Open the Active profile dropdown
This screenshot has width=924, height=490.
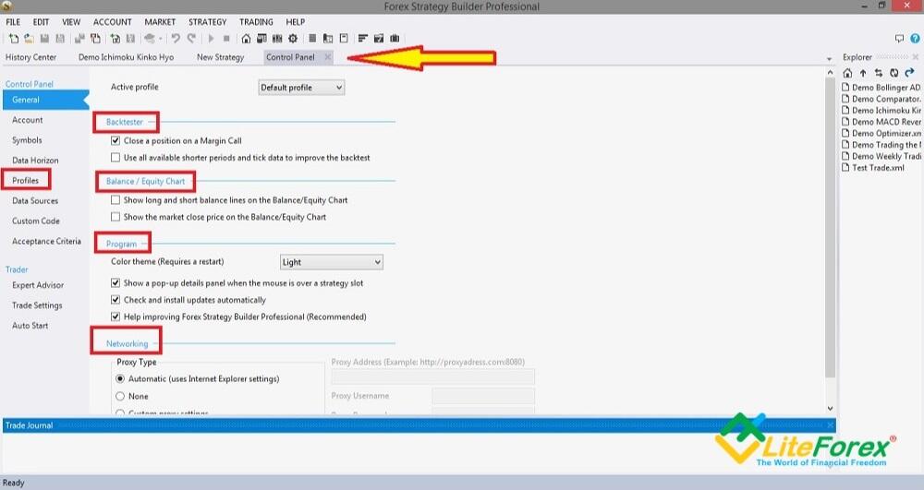pos(301,88)
